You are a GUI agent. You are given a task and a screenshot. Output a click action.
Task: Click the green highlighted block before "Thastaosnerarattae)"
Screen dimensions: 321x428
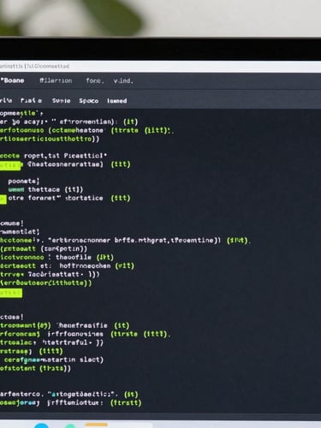[10, 165]
